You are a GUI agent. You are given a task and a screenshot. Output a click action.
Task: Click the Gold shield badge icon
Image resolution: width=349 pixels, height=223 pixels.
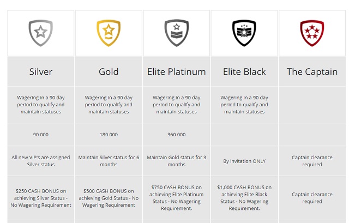click(x=109, y=33)
